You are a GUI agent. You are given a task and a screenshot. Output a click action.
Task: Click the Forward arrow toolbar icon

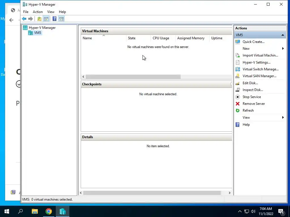point(31,19)
